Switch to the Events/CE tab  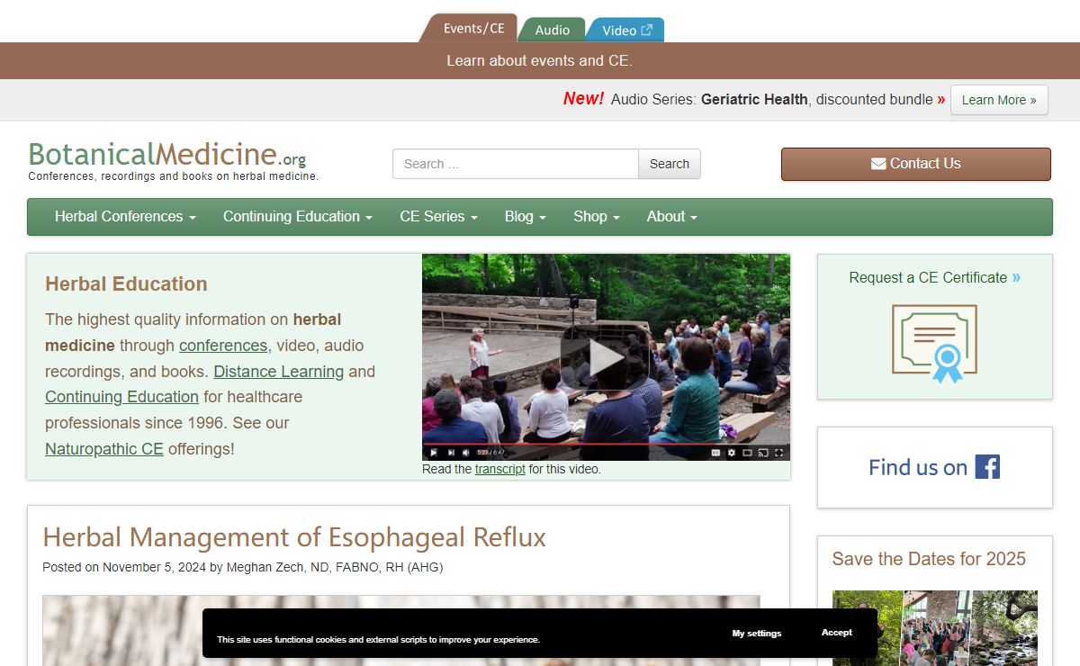pyautogui.click(x=471, y=28)
